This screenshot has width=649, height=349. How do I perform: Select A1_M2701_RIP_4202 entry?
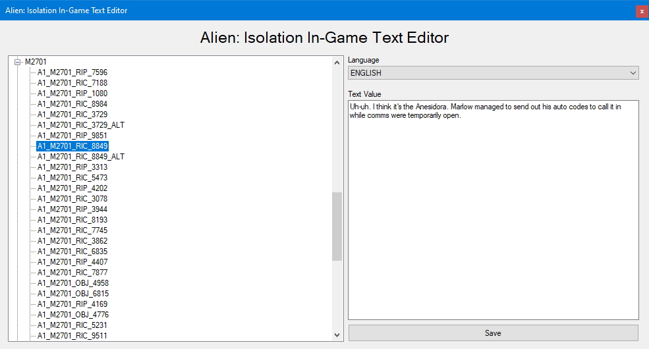click(x=72, y=188)
